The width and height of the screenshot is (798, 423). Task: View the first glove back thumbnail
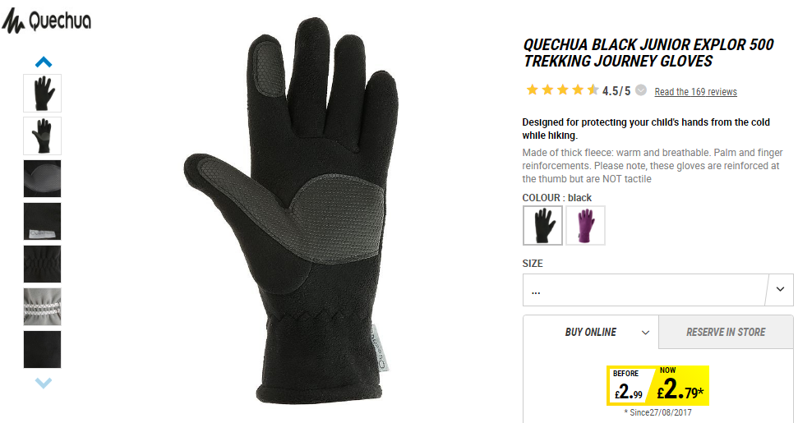(x=42, y=93)
